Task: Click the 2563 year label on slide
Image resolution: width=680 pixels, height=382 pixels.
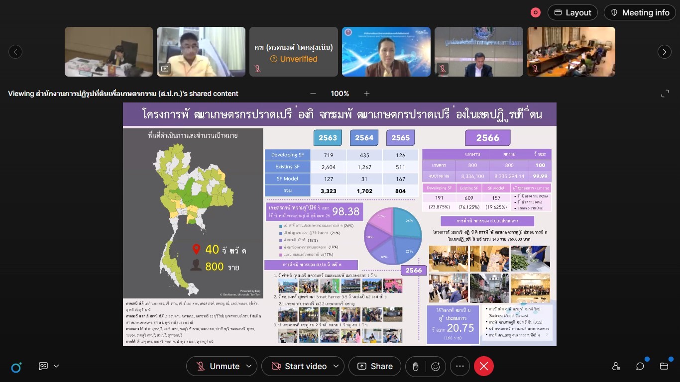Action: [328, 138]
